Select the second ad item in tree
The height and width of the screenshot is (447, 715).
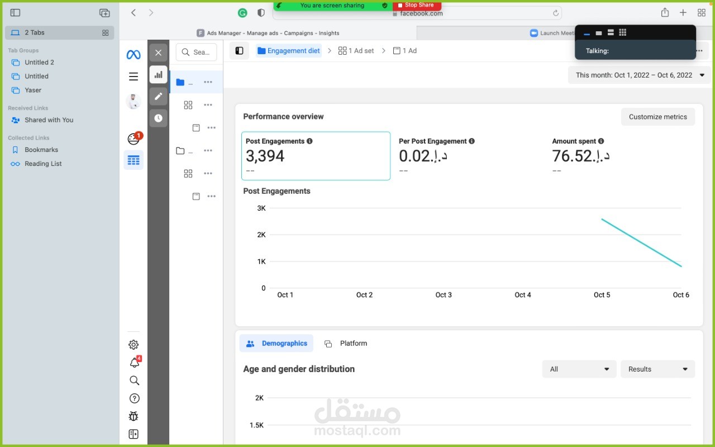coord(196,197)
